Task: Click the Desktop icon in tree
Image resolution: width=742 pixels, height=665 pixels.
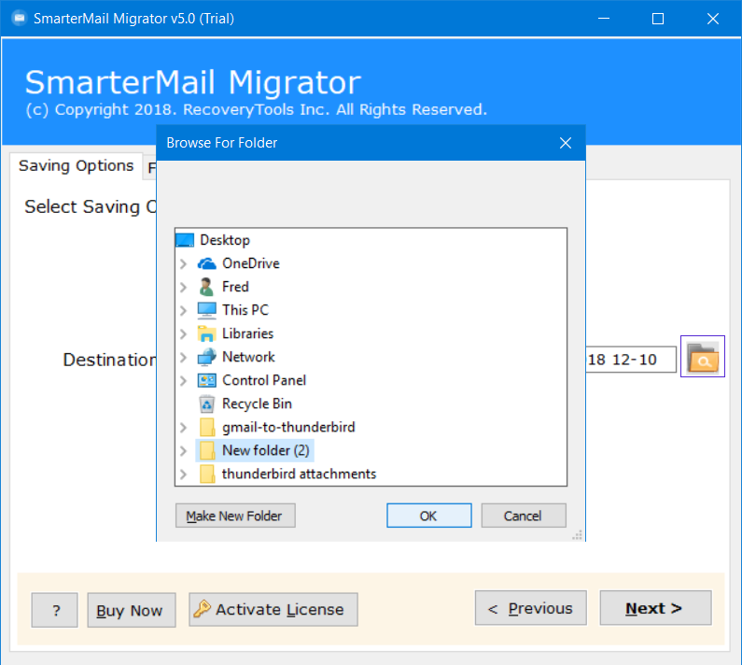Action: click(x=185, y=240)
